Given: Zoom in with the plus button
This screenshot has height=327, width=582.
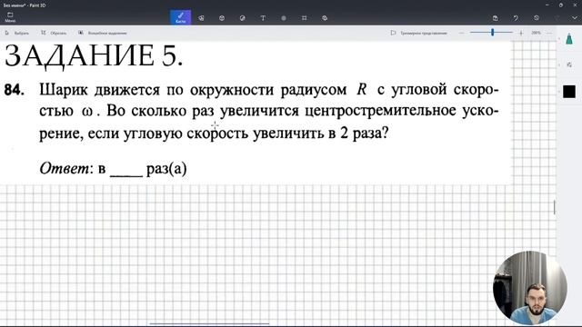Looking at the screenshot, I should tap(521, 33).
